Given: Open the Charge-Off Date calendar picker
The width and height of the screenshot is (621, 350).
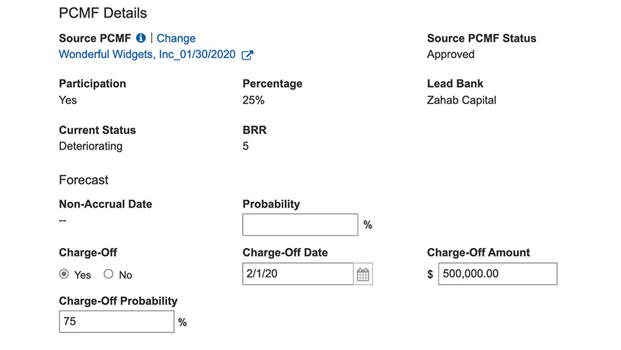Looking at the screenshot, I should tap(363, 274).
